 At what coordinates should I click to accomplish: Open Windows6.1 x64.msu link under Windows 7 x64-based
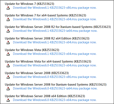tap(55, 19)
